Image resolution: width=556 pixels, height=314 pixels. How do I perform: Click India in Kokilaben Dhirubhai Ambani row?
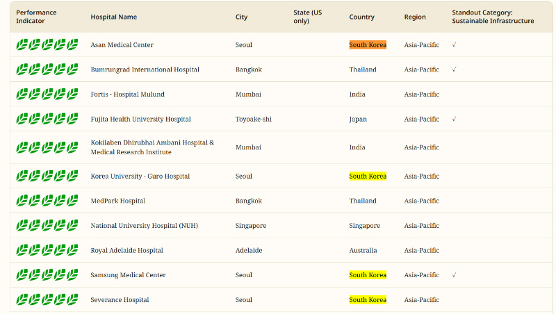point(357,147)
